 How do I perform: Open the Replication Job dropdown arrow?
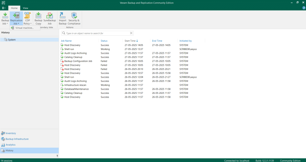pyautogui.click(x=19, y=24)
